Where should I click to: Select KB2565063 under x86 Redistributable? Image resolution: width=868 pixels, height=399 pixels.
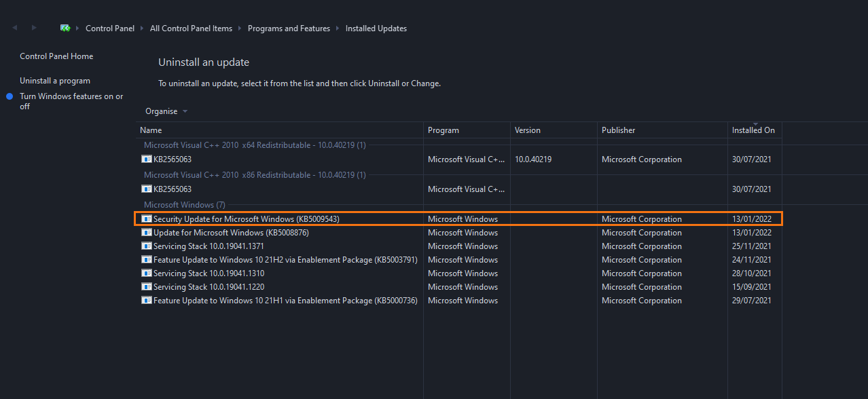coord(458,189)
